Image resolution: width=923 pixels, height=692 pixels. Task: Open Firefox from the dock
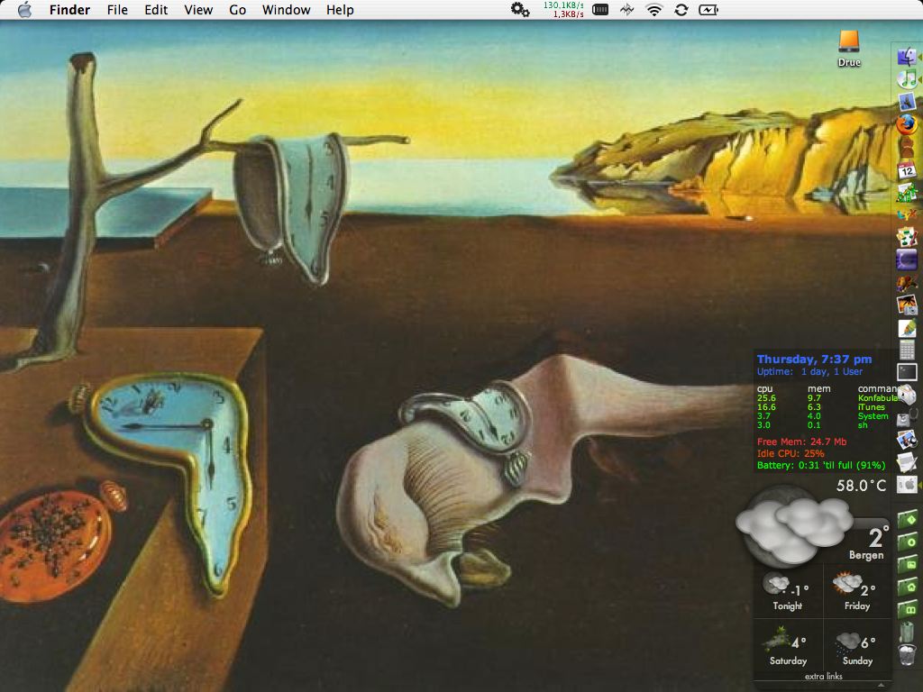coord(907,124)
